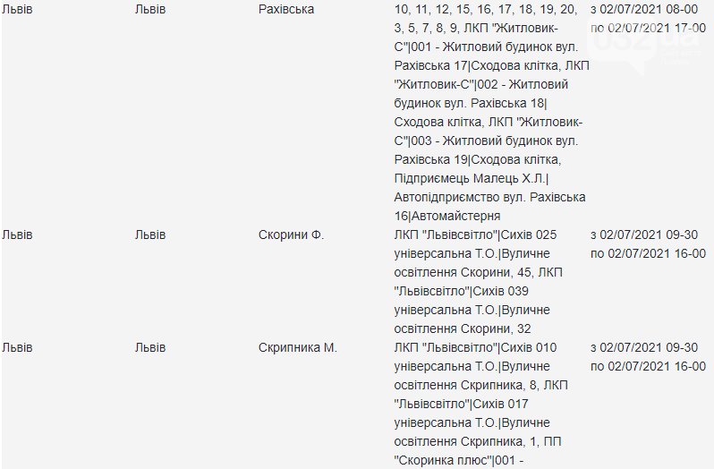Click the Рахівська house numbers list text
Screen dimensions: 714x469
(486, 19)
